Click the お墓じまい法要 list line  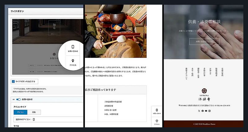[110, 110]
